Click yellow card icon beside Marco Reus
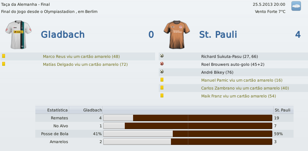This screenshot has height=151, width=308. click(4, 56)
